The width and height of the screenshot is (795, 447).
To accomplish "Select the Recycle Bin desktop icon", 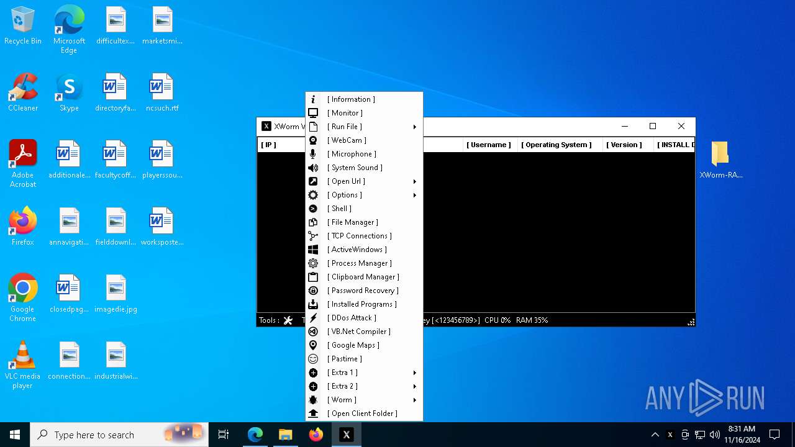I will point(23,26).
